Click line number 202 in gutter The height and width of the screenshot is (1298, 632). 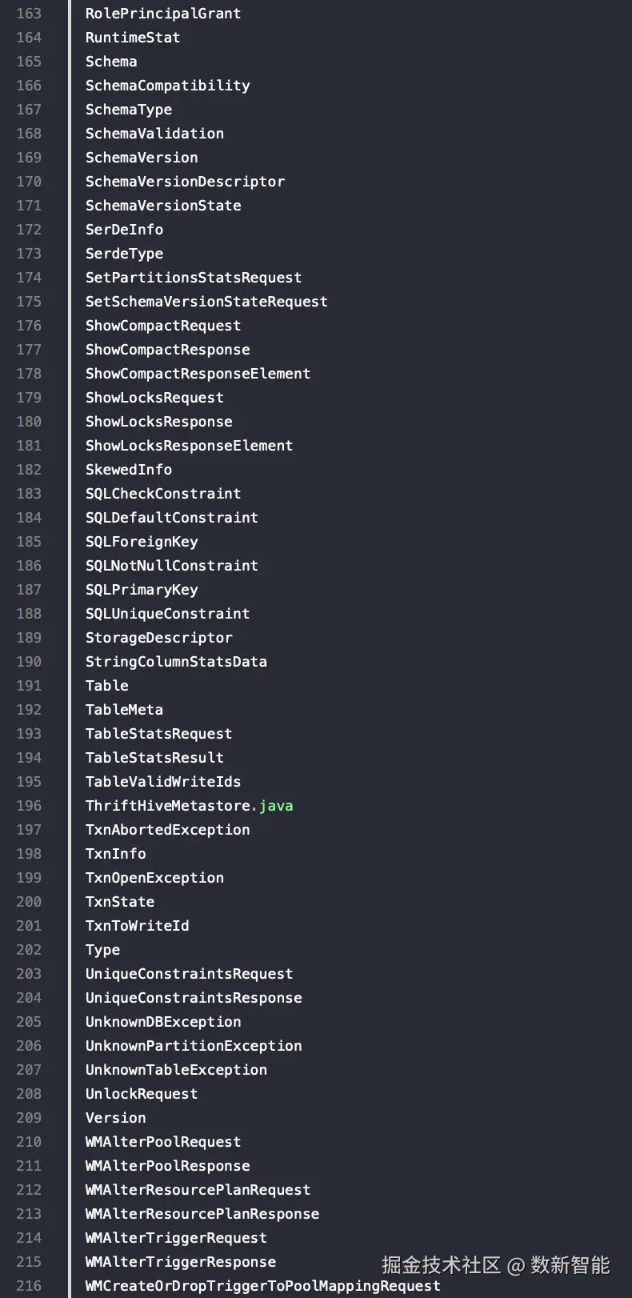pos(29,950)
